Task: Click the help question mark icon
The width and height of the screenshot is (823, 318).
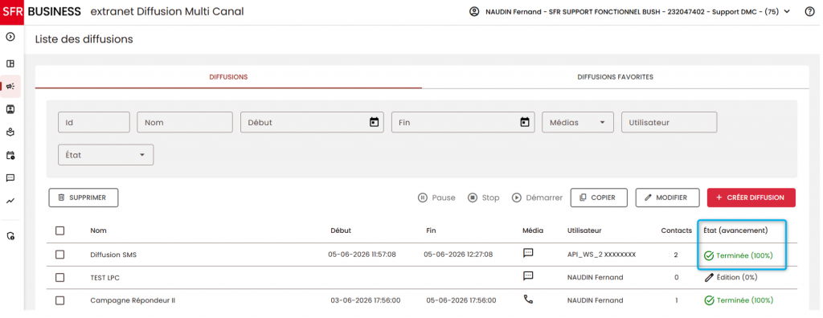Action: (809, 12)
